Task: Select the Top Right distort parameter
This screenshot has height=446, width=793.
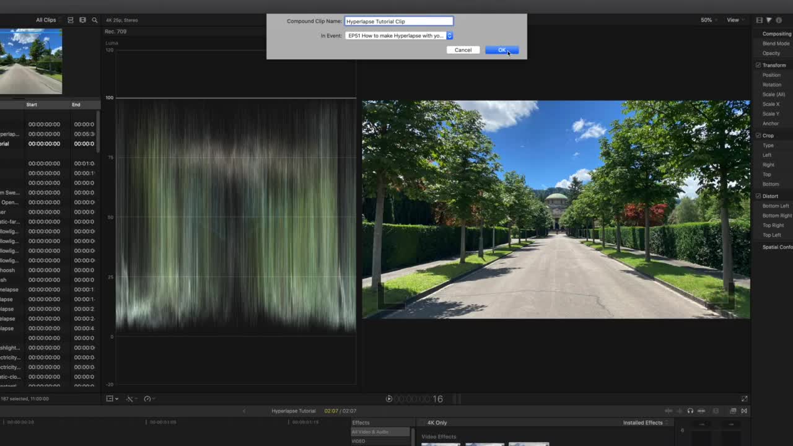Action: (x=773, y=225)
